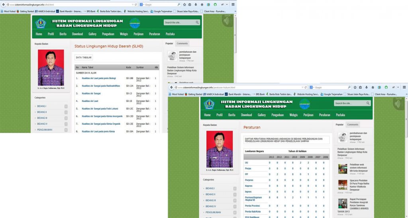Switch to Comments tab on Peraturan page
The width and height of the screenshot is (408, 218).
353,125
